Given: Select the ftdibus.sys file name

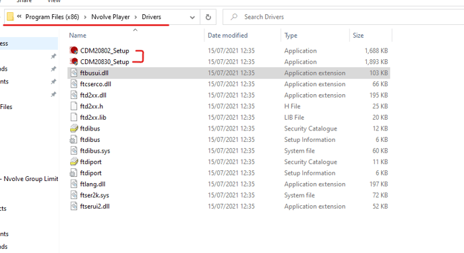Looking at the screenshot, I should point(95,151).
